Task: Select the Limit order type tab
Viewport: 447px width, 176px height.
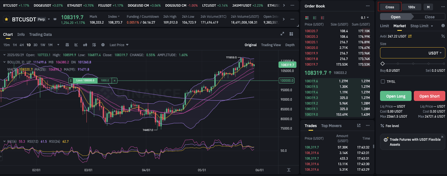Action: tap(384, 26)
